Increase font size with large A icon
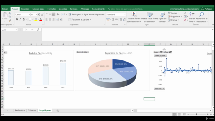Image resolution: width=215 pixels, height=121 pixels. pyautogui.click(x=39, y=15)
